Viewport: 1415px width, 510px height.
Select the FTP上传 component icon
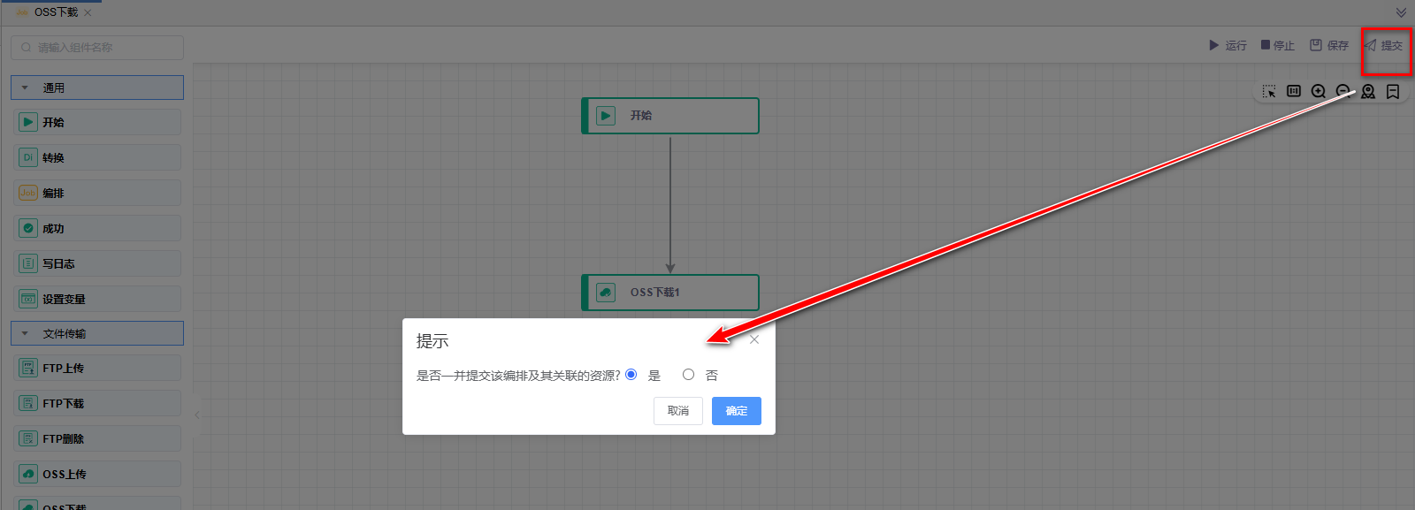tap(28, 368)
